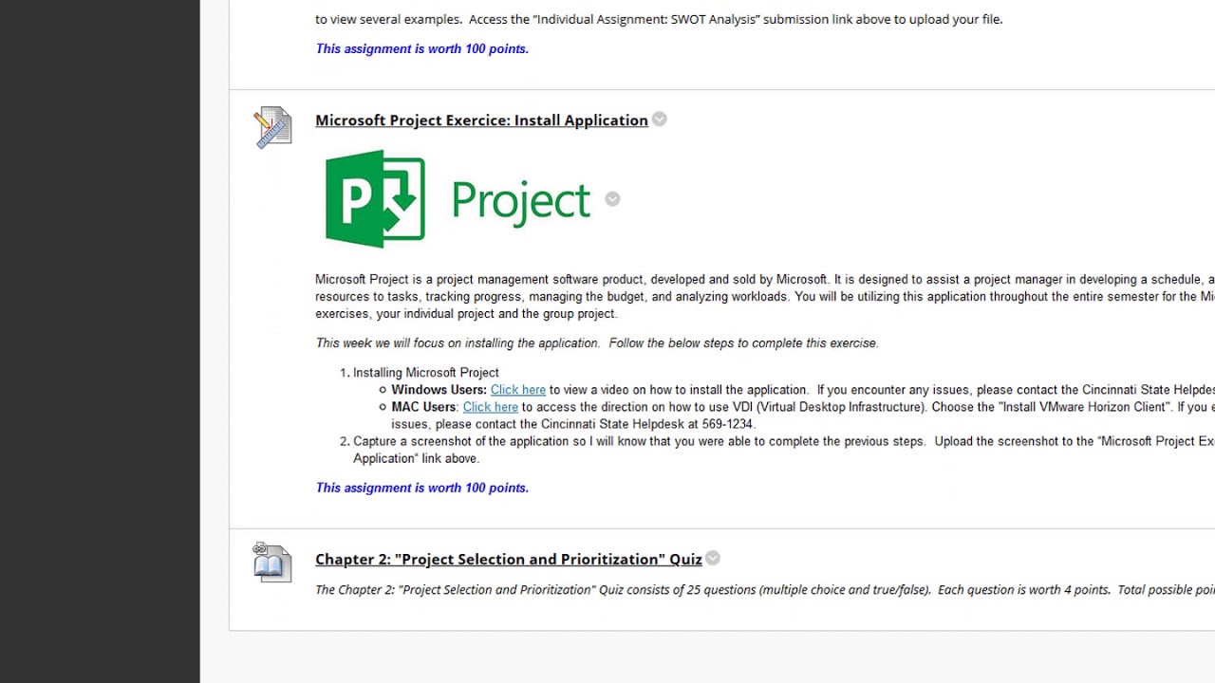Viewport: 1215px width, 683px height.
Task: Click the quiz icon beside Chapter 2 Quiz
Action: 272,562
